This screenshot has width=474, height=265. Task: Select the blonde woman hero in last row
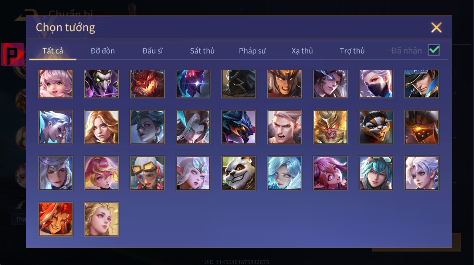tap(102, 219)
